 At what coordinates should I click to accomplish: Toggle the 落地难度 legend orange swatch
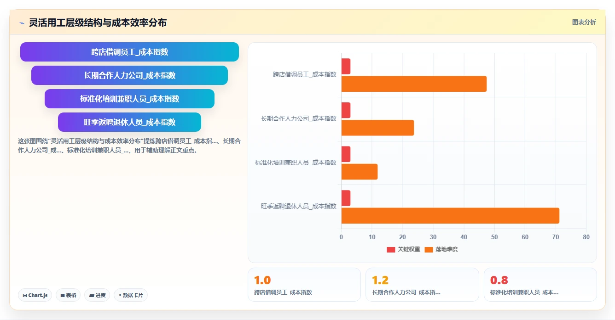pos(429,249)
